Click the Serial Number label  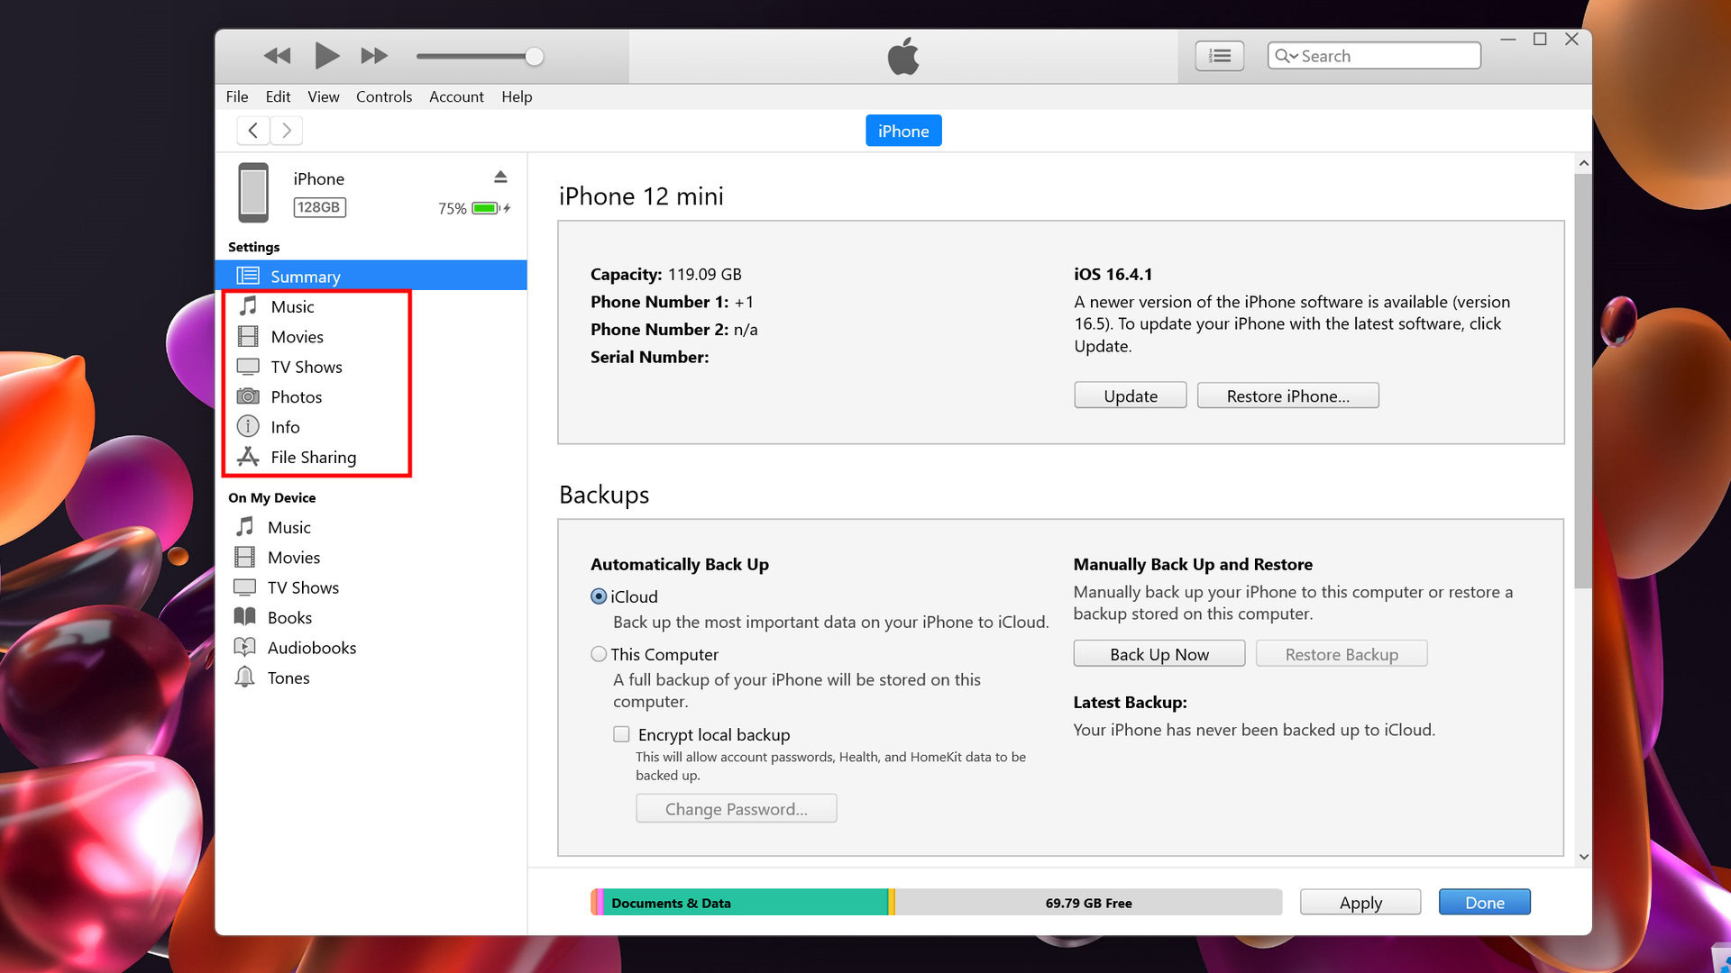coord(649,357)
